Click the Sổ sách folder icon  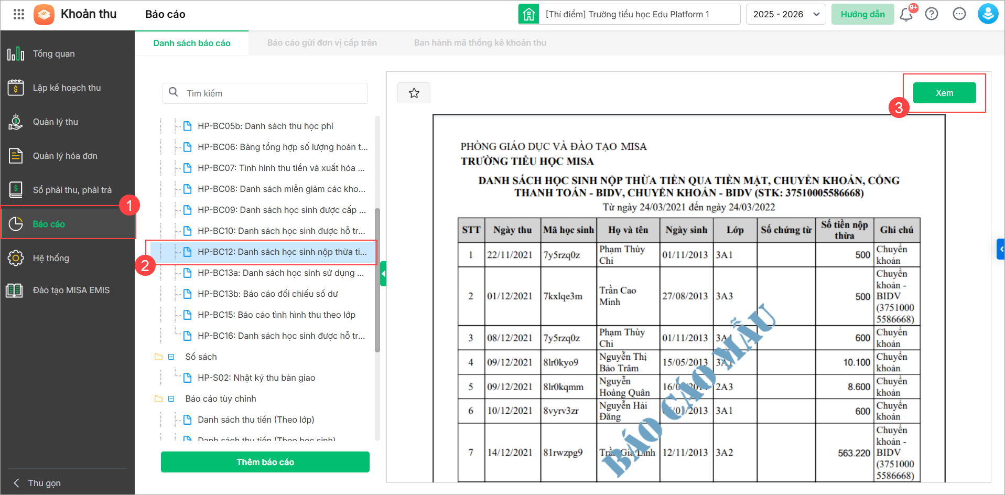(x=158, y=357)
